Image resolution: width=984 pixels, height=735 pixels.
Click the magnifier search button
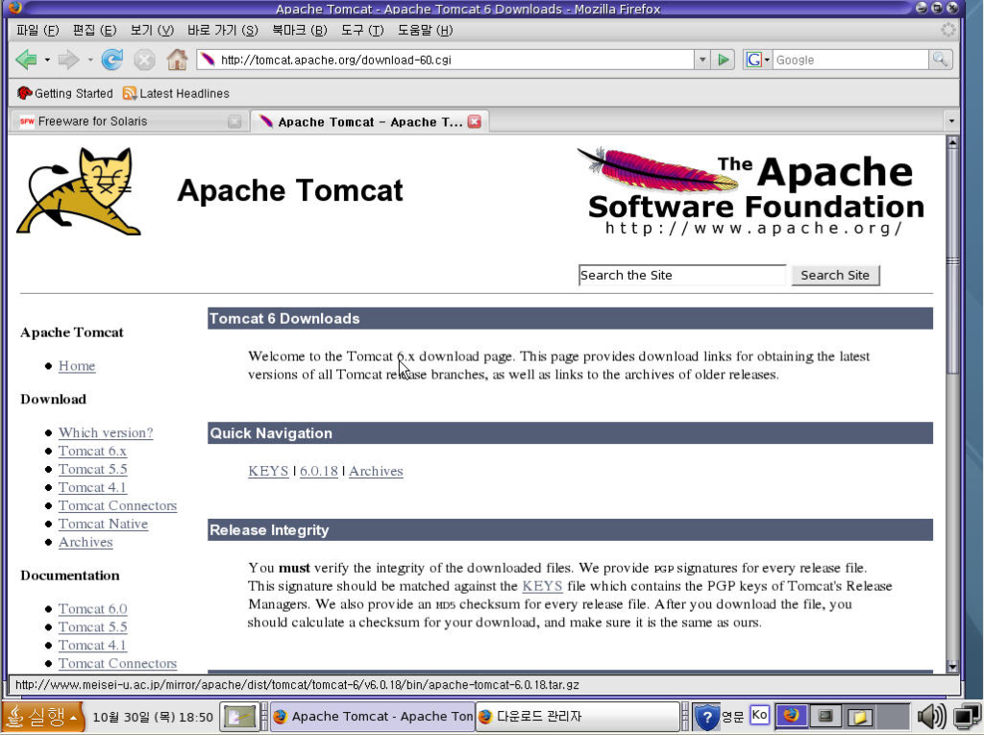[x=940, y=60]
